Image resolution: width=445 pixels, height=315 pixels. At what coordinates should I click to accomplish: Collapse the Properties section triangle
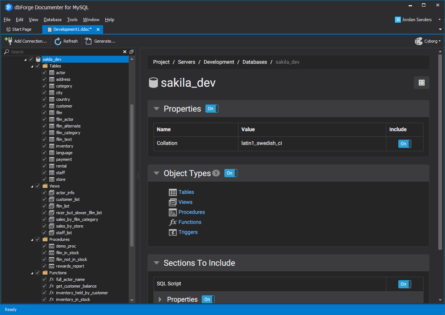pyautogui.click(x=156, y=109)
